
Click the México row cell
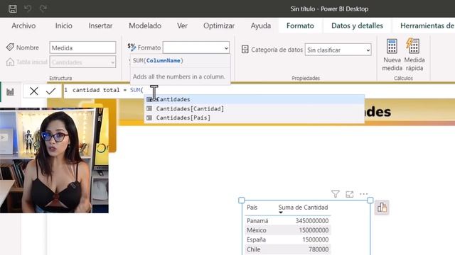257,230
